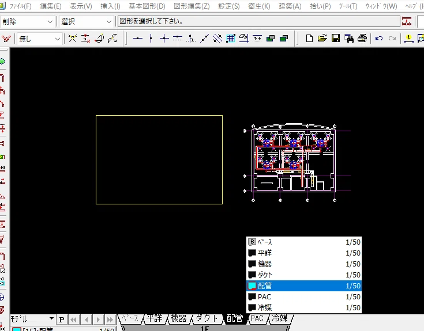This screenshot has height=331, width=424.
Task: Toggle the grid display icon
Action: click(x=231, y=39)
